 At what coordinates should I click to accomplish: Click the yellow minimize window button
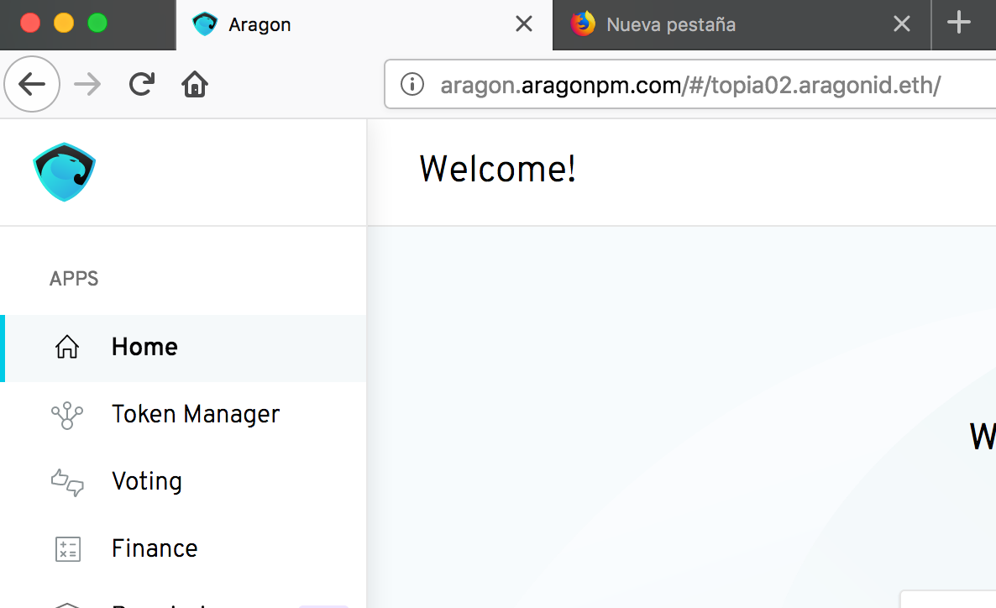(x=64, y=23)
